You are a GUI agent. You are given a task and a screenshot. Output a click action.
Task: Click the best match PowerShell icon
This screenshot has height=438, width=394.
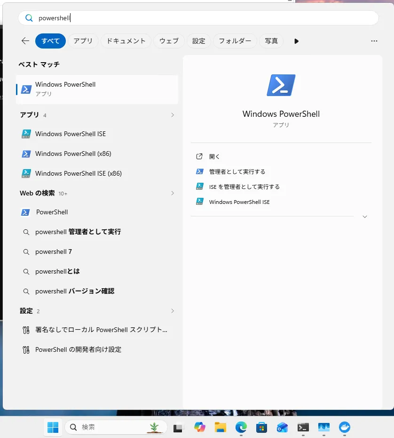click(26, 89)
